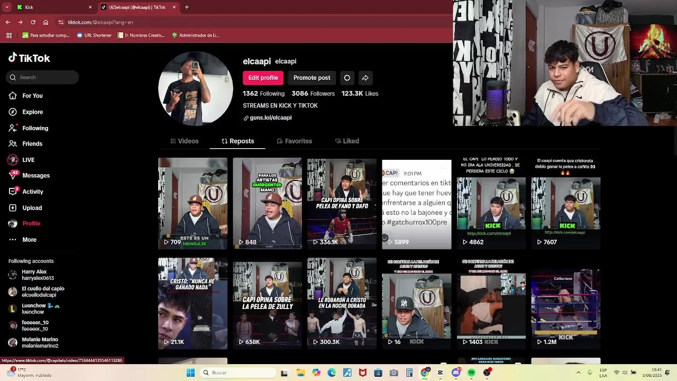Click the Edit profile button
The width and height of the screenshot is (677, 381).
263,78
